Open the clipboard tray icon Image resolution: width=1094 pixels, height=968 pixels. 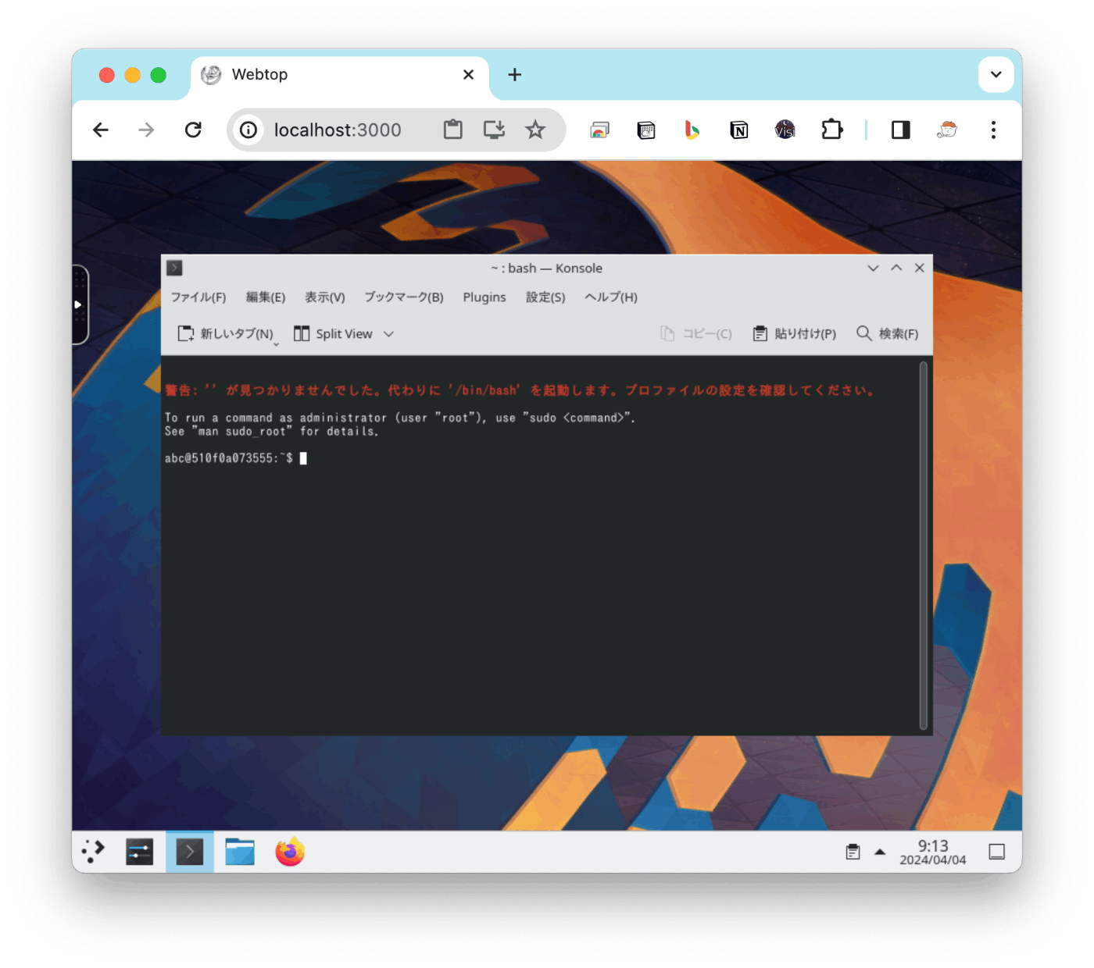(853, 852)
